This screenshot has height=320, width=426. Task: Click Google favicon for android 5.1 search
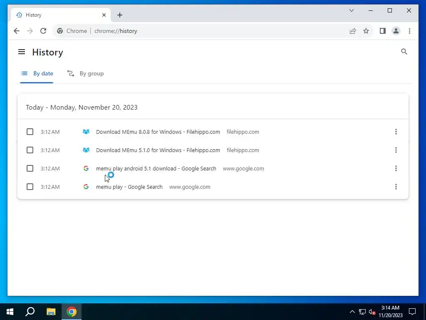(x=86, y=168)
